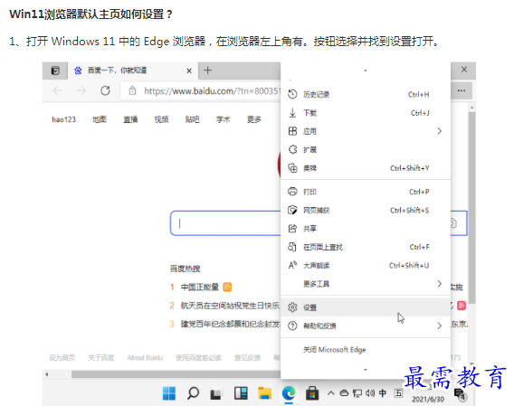
Task: Expand the 更多工具 submenu arrow
Action: tap(440, 283)
